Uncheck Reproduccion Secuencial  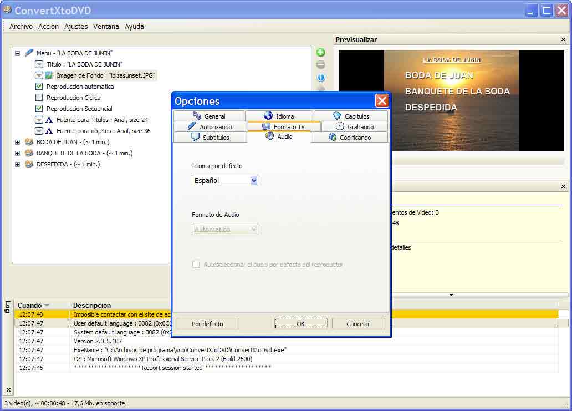pos(39,108)
